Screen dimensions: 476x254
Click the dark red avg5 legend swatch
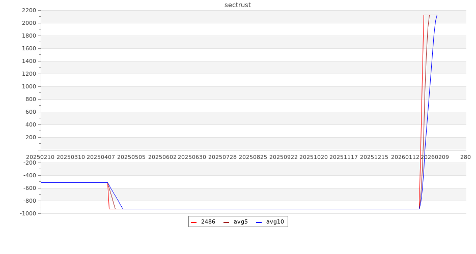227,223
